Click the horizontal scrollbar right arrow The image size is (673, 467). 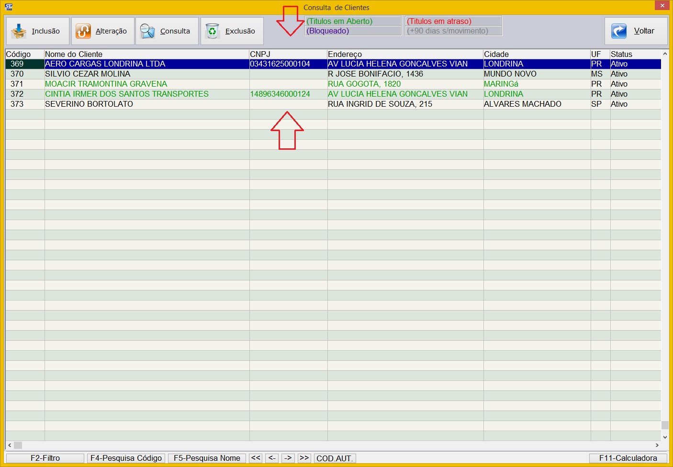657,445
